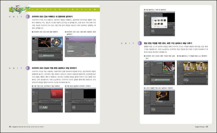Click the Chapter Preview 43 footer text
This screenshot has width=217, height=133.
click(x=201, y=127)
